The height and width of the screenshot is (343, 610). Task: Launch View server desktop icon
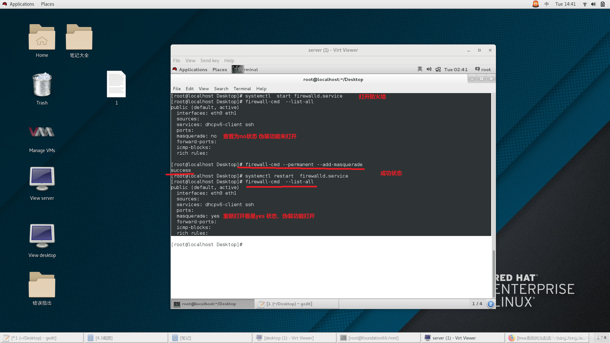click(x=42, y=184)
